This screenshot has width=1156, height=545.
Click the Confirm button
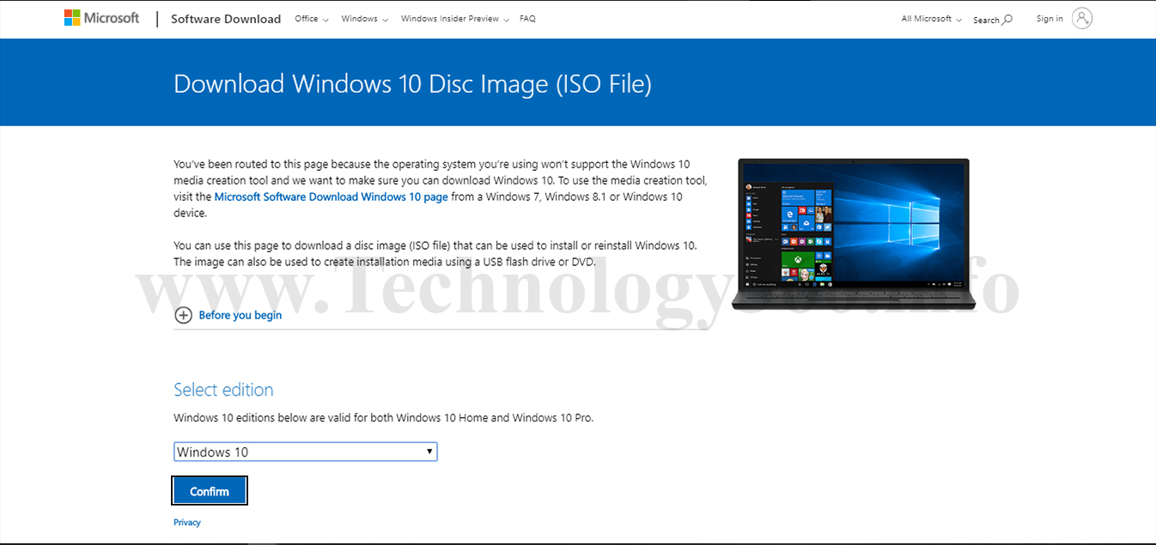coord(210,491)
